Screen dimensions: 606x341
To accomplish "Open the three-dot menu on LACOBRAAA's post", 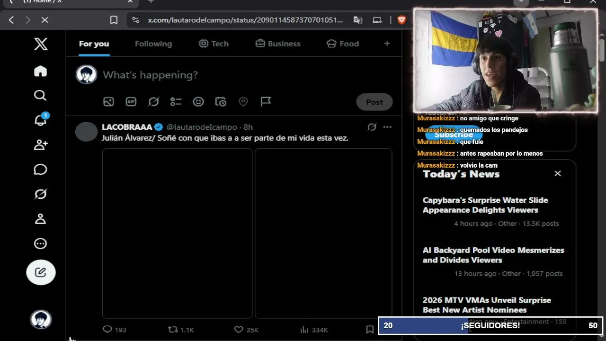I will pos(387,127).
